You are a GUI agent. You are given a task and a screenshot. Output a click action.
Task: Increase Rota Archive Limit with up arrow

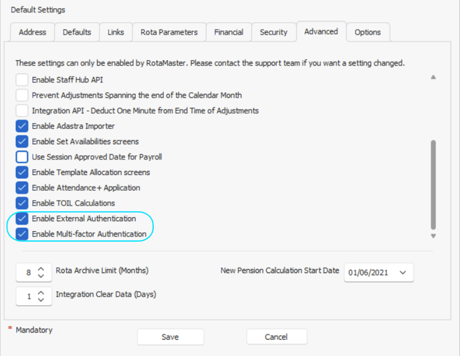coord(41,269)
